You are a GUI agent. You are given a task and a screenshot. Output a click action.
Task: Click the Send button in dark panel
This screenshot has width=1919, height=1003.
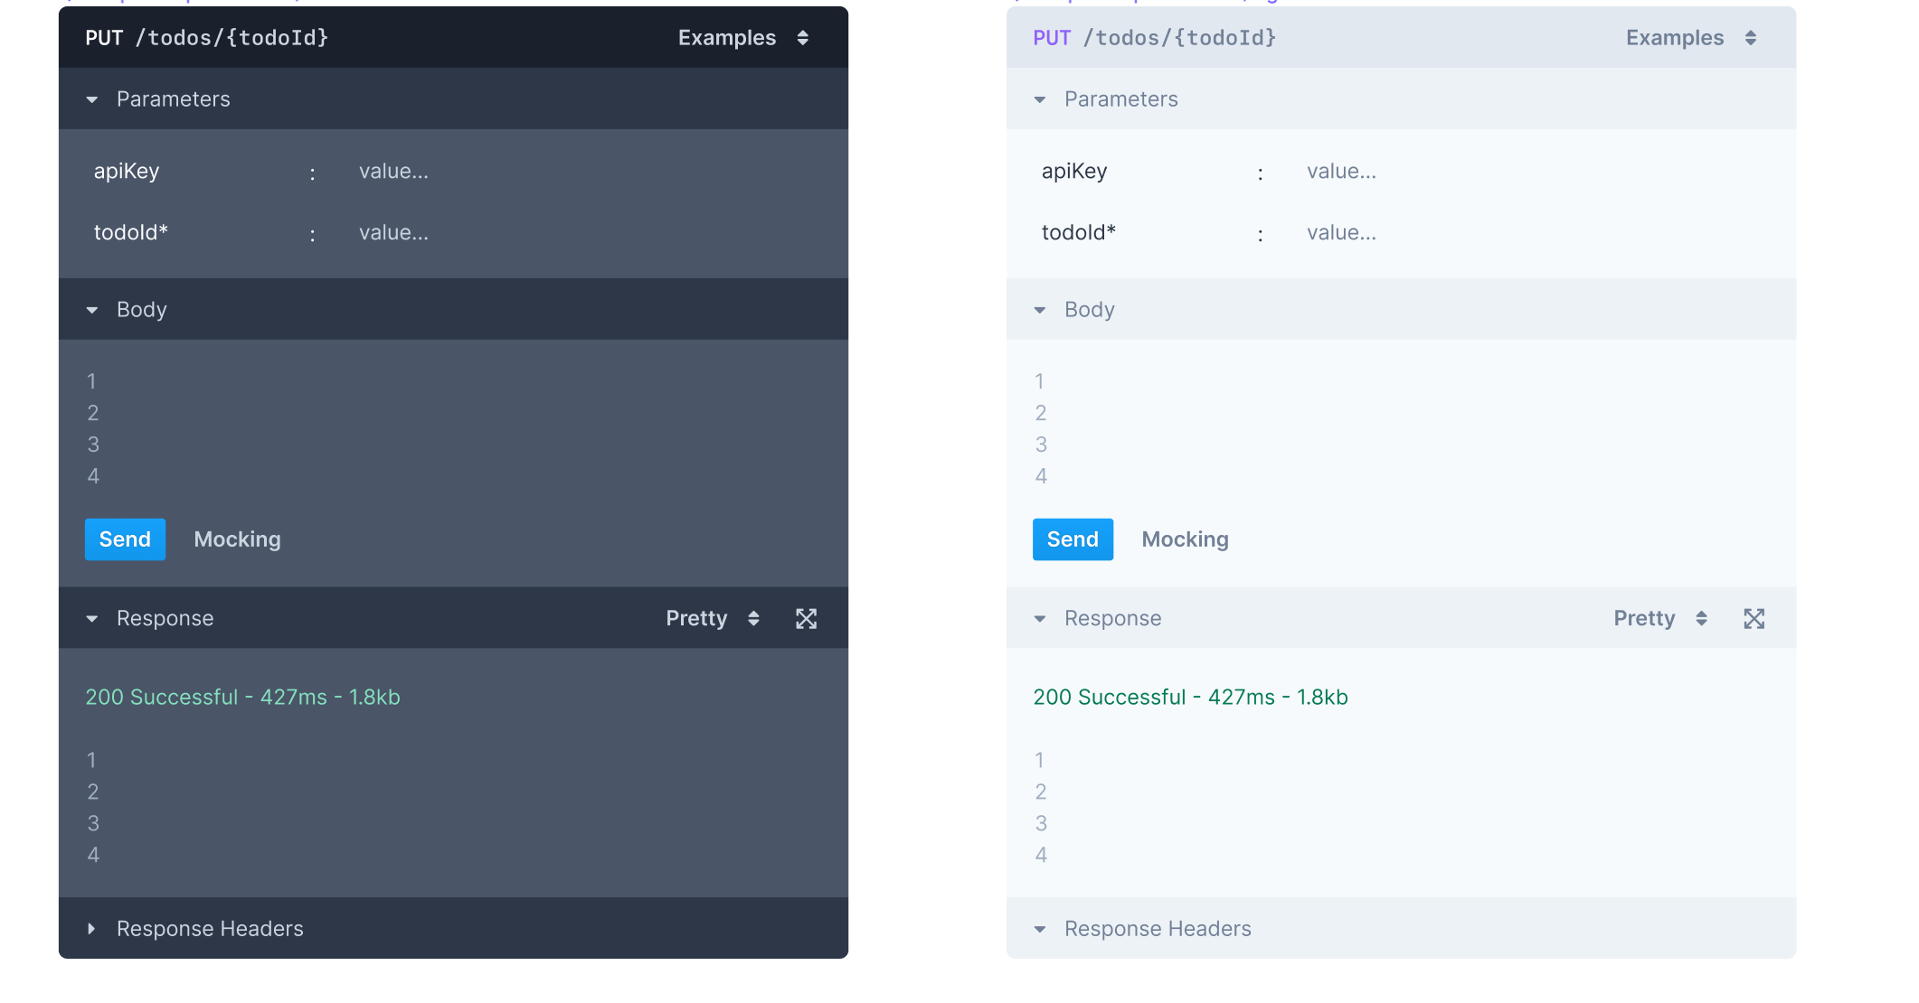125,539
